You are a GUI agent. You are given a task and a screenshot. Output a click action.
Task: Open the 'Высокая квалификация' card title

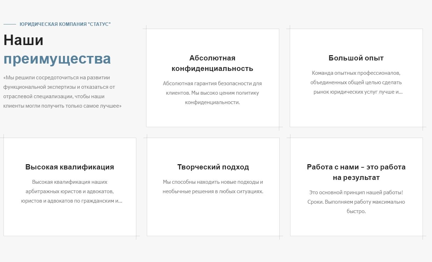[70, 167]
